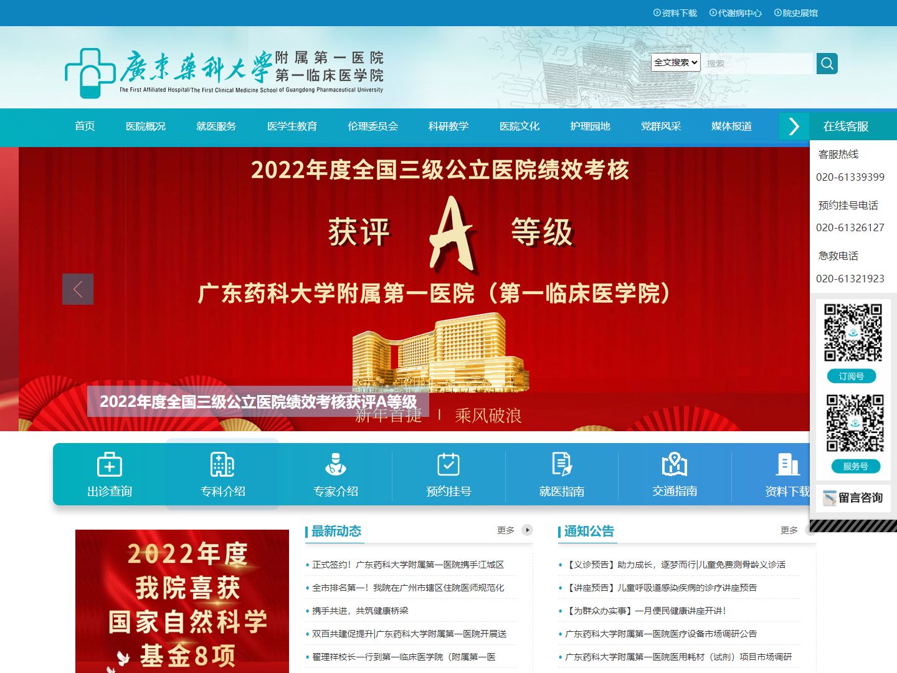This screenshot has height=673, width=897.
Task: Collapse the 在线客服 panel arrow
Action: click(794, 126)
